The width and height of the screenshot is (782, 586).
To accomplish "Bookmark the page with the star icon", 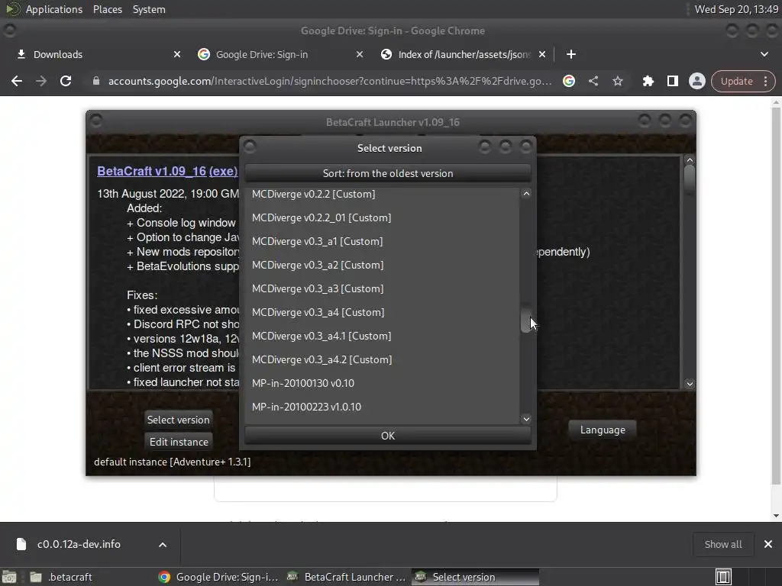I will (617, 81).
